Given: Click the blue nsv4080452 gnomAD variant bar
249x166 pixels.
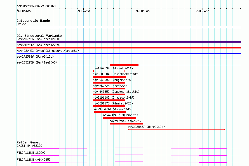Looking at the screenshot, I should [129, 53].
